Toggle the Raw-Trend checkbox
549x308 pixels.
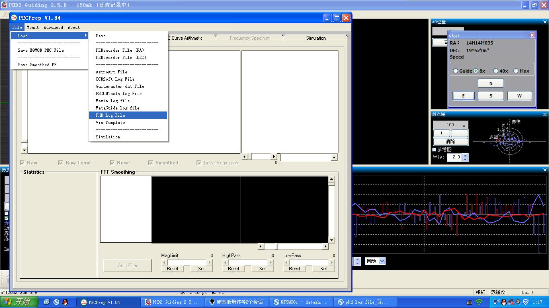coord(61,163)
